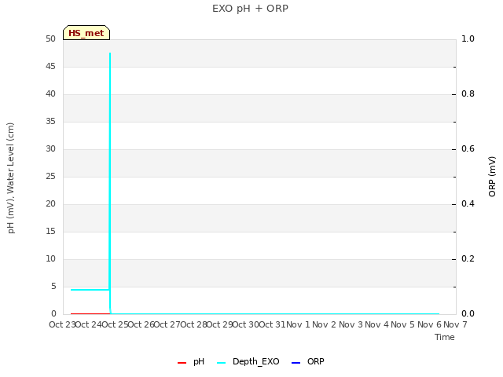The image size is (503, 377).
Task: Click the blue ORP legend color marker
Action: coord(296,363)
